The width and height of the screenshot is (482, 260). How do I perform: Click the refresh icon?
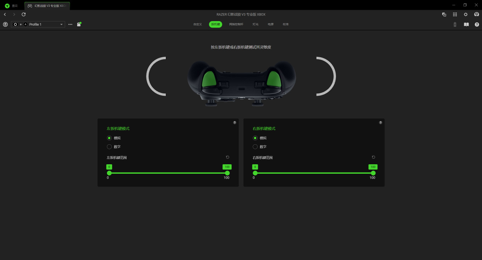(x=24, y=14)
